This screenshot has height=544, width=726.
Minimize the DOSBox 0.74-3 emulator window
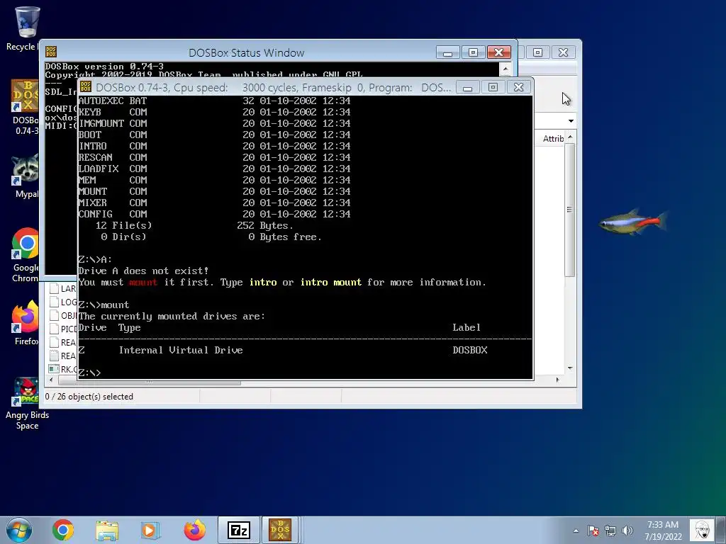468,87
